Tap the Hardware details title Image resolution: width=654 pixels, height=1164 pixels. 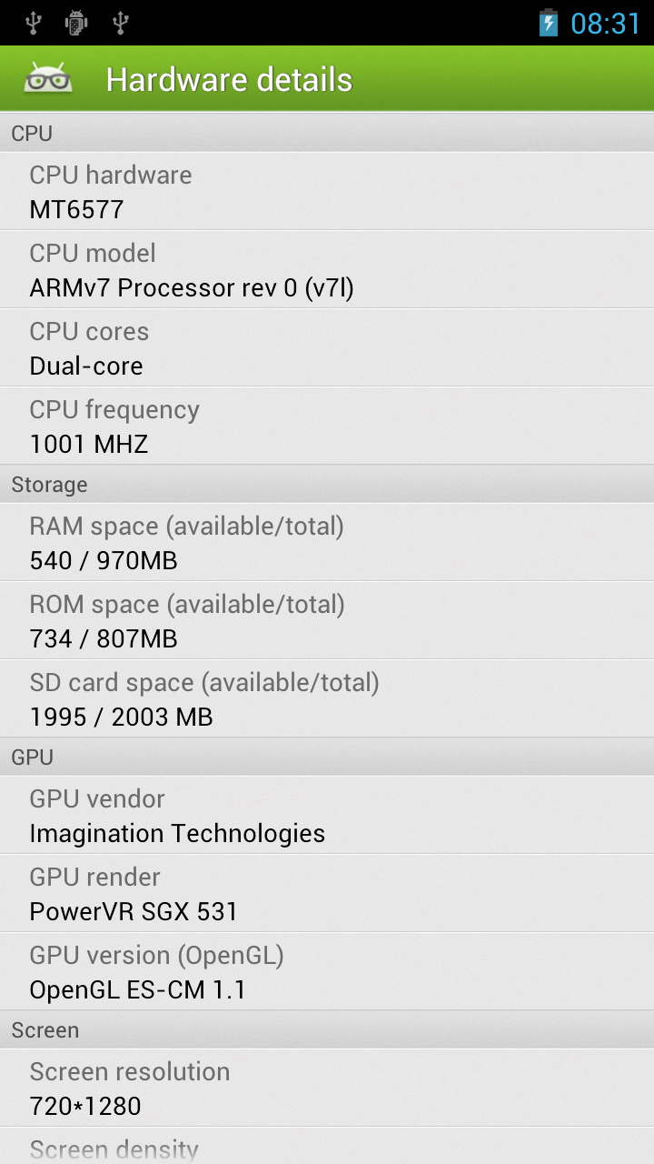tap(229, 80)
